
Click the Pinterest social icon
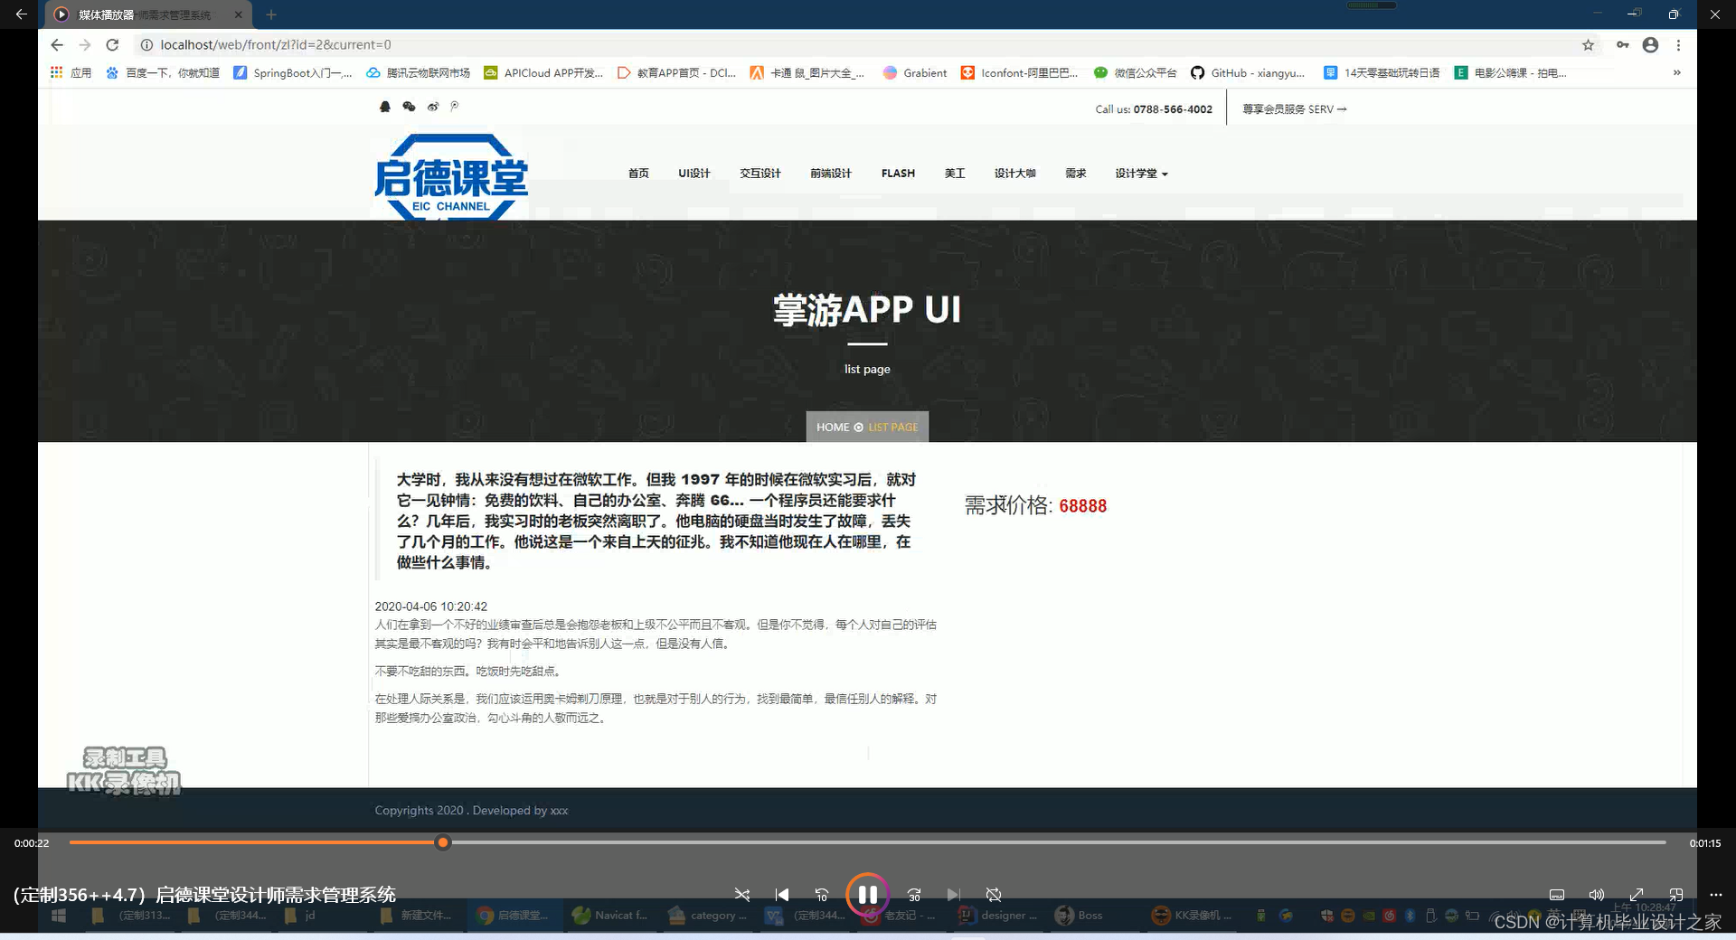pos(455,107)
